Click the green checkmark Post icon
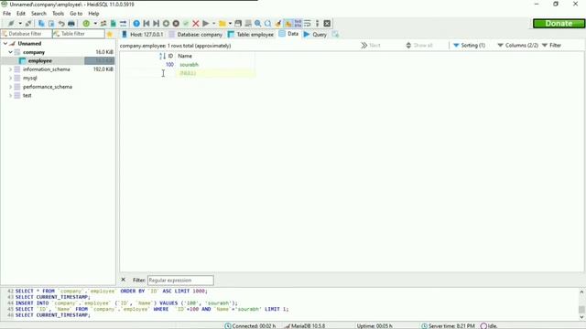Viewport: 586px width, 329px height. point(186,24)
